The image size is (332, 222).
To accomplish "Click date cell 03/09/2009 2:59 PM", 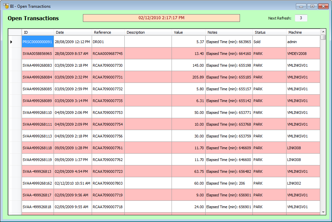I will coord(72,89).
